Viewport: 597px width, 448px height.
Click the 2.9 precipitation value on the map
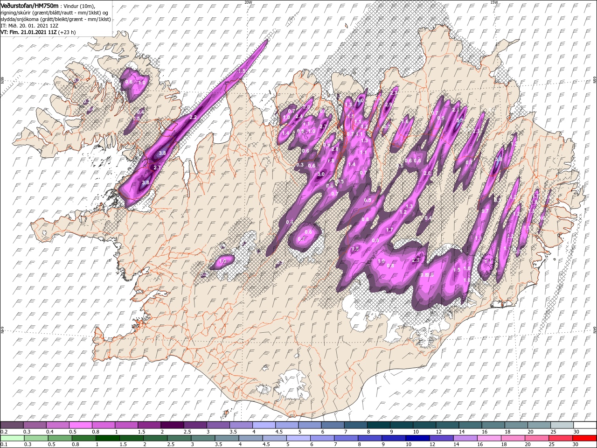(x=389, y=105)
